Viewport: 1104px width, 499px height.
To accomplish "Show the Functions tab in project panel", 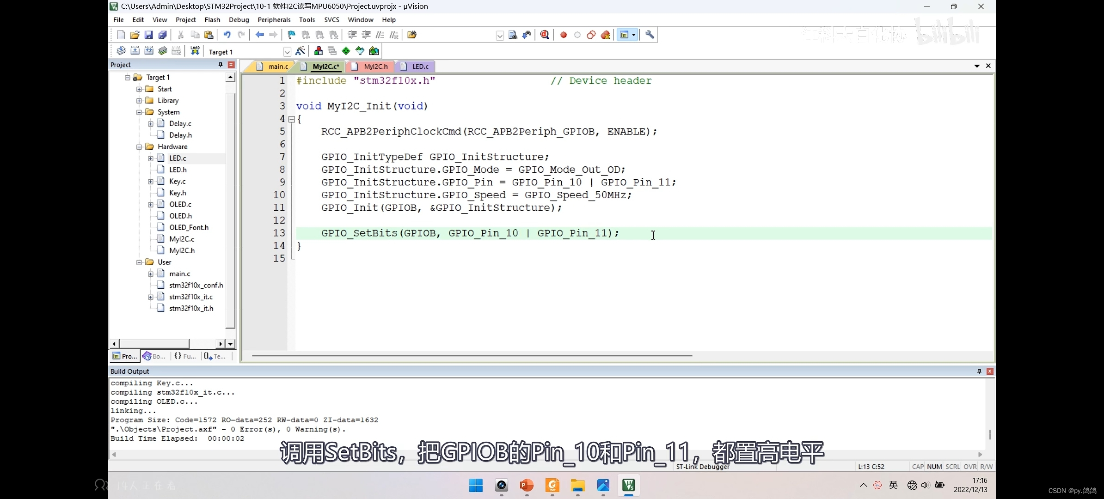I will click(185, 356).
